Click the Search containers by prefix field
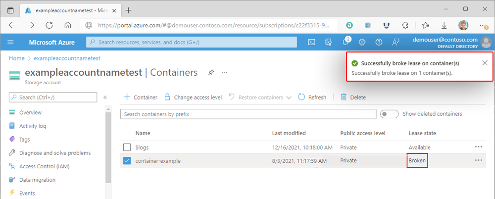 click(x=247, y=114)
